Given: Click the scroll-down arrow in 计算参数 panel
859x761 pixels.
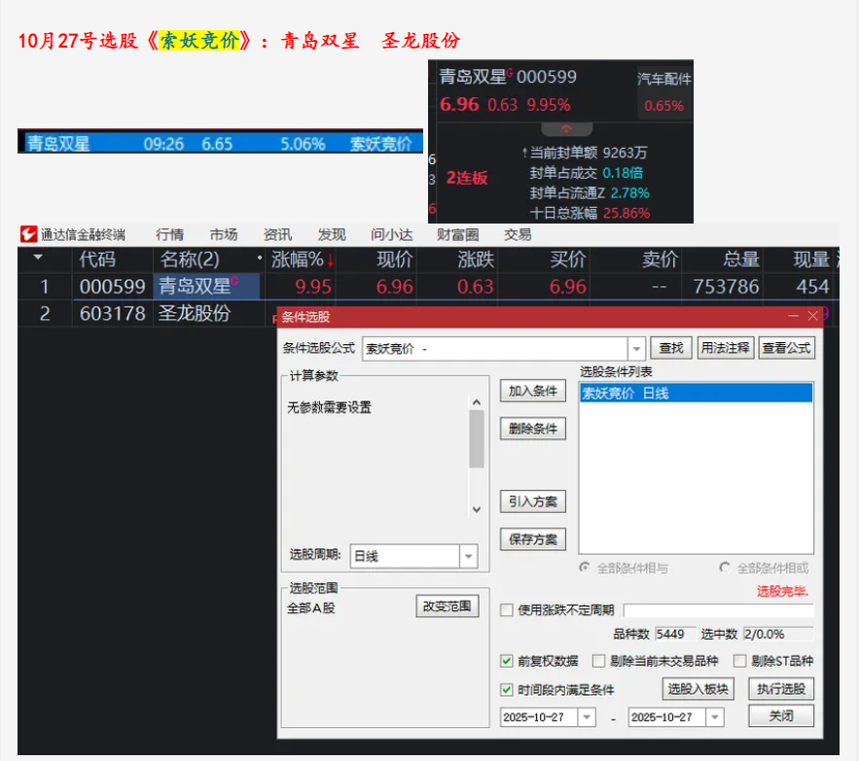Looking at the screenshot, I should [x=476, y=509].
